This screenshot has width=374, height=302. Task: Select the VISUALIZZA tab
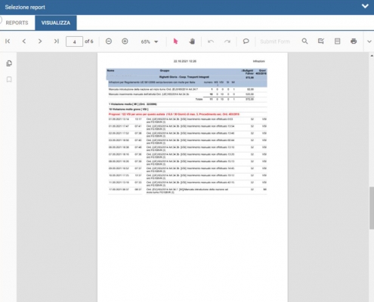56,23
